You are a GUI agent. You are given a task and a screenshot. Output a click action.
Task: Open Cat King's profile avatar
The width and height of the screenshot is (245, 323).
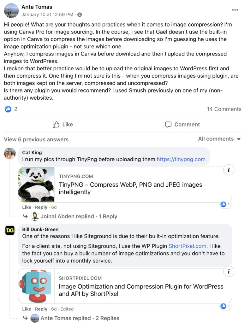point(10,154)
